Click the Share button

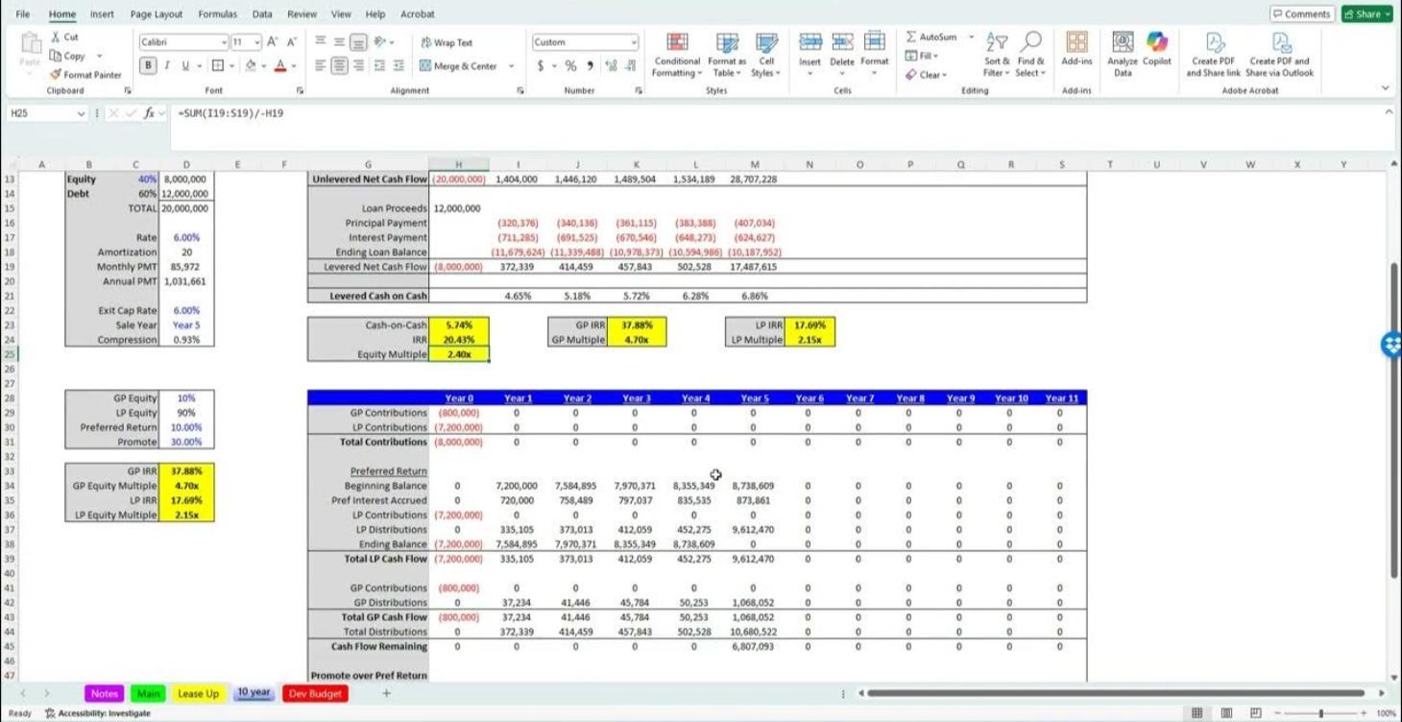1366,13
